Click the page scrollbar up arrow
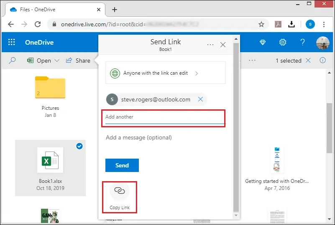 click(x=330, y=73)
